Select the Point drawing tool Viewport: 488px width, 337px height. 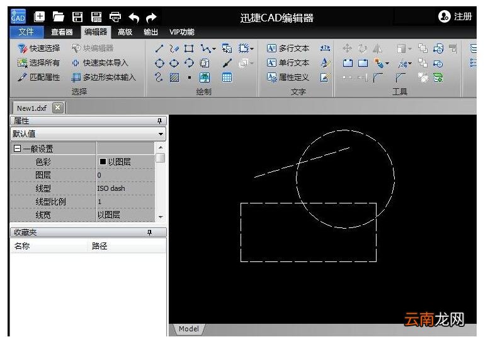[x=190, y=77]
